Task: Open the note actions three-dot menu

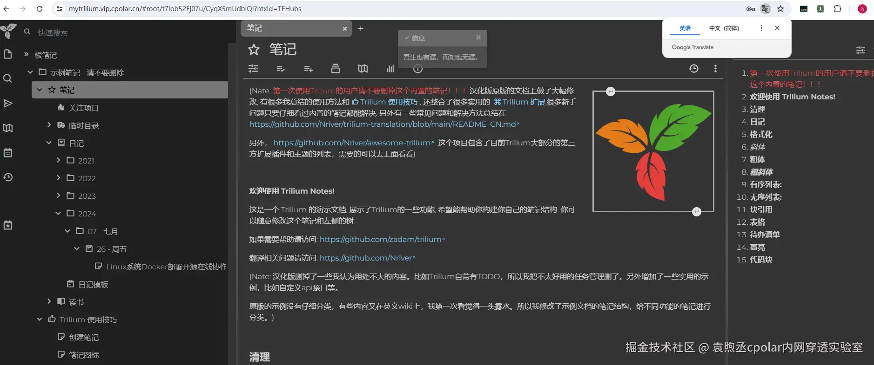Action: pyautogui.click(x=715, y=69)
